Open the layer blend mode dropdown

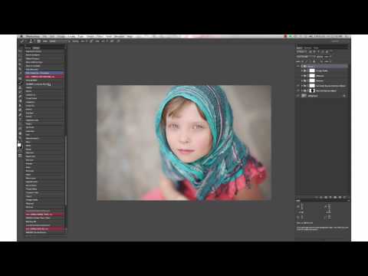pos(306,57)
